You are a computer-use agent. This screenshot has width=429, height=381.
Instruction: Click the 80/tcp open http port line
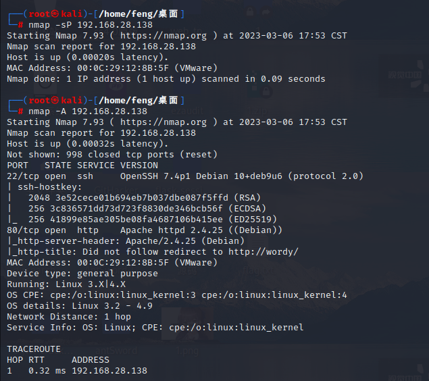click(x=145, y=230)
